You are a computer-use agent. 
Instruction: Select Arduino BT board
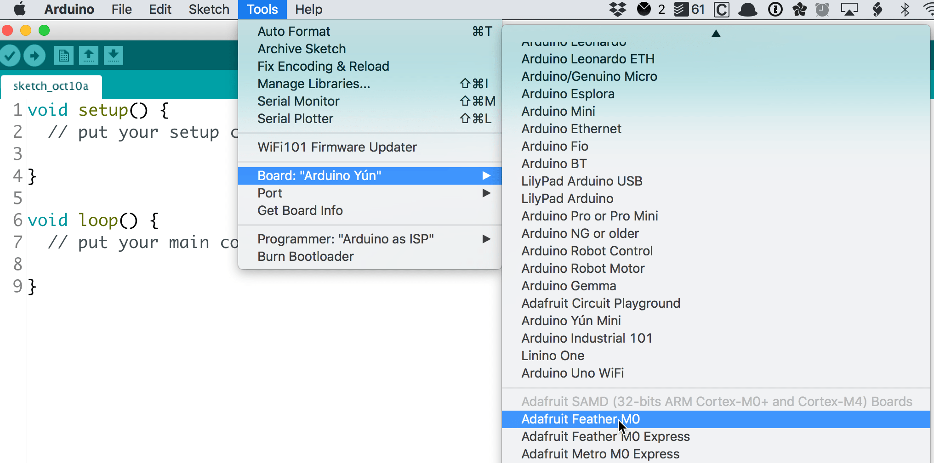point(716,164)
